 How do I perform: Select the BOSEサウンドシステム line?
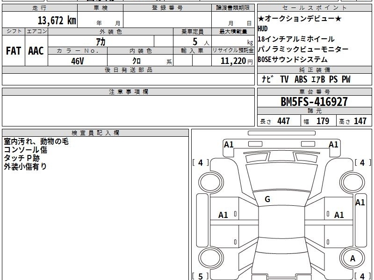pos(293,59)
